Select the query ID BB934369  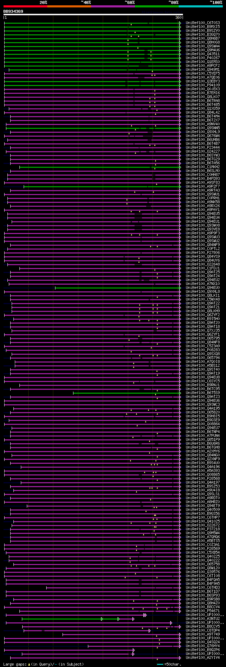[13, 11]
